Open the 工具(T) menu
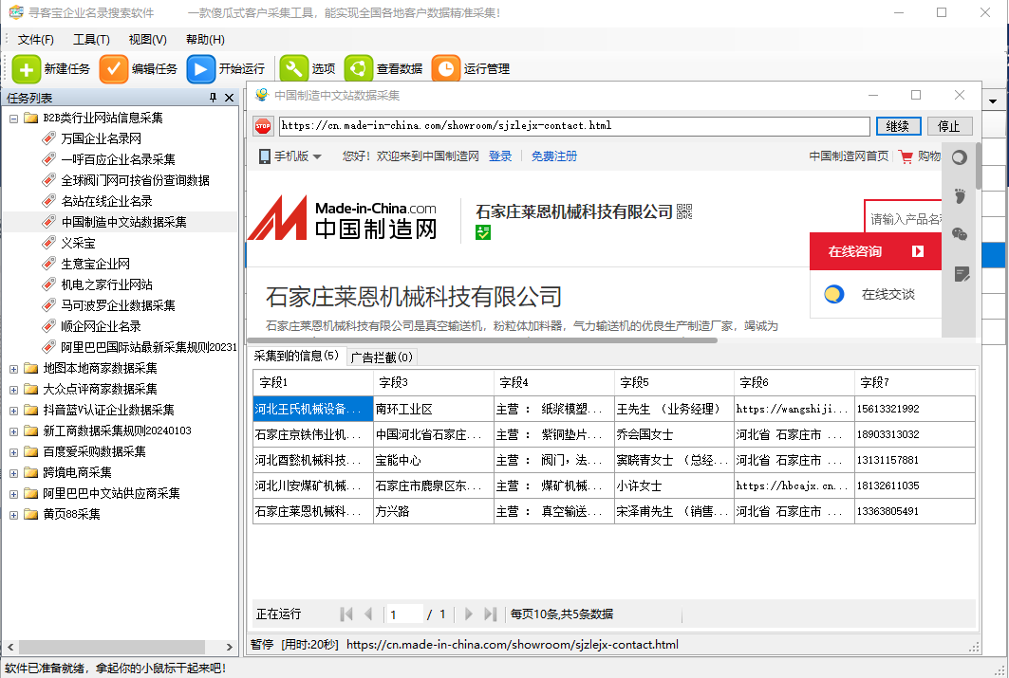 (91, 40)
